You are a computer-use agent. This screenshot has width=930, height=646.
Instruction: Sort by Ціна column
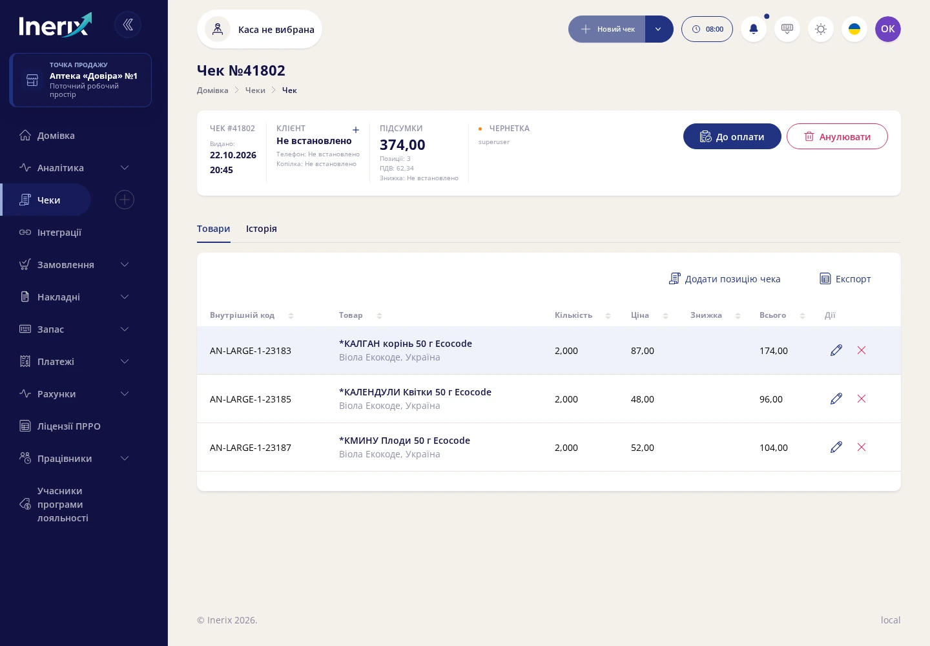pyautogui.click(x=665, y=315)
